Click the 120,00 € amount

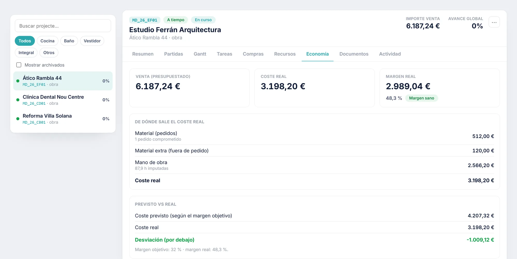point(483,151)
